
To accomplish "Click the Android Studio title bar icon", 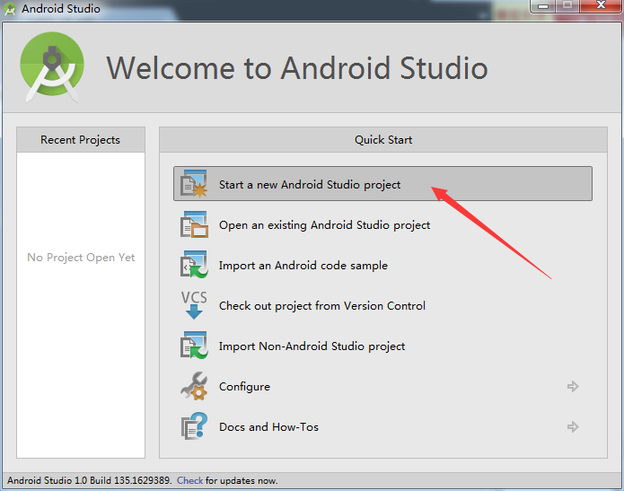I will [x=10, y=9].
